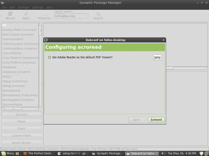Click the package list horizontal scroll-right arrow

point(206,68)
